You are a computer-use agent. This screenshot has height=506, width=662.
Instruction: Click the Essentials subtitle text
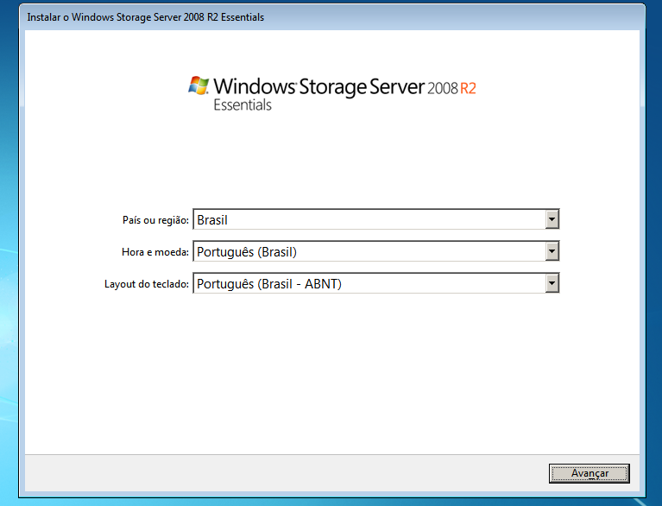point(243,104)
